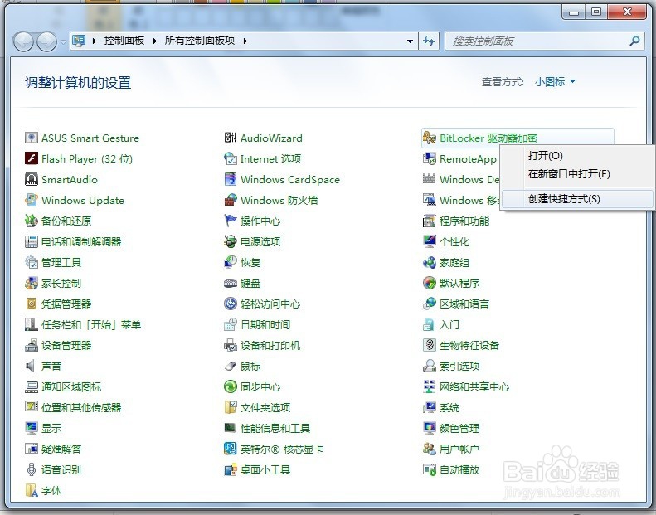Open the 自动播放 link

(x=459, y=470)
